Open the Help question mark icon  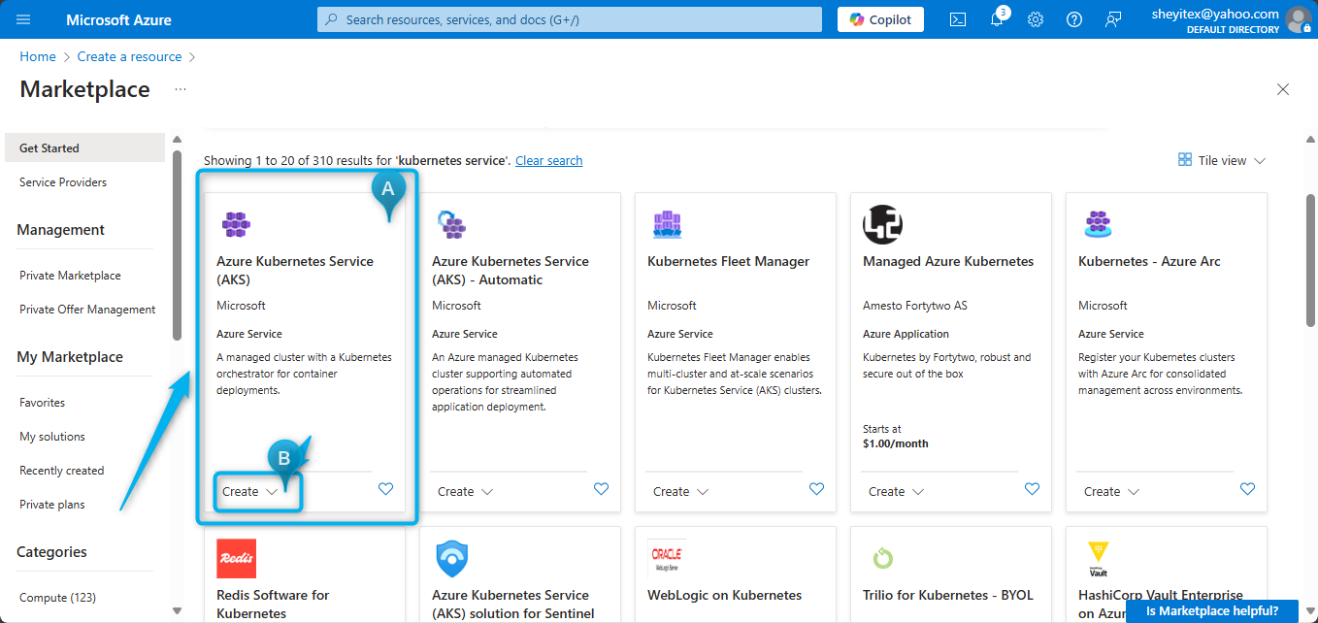[x=1074, y=19]
